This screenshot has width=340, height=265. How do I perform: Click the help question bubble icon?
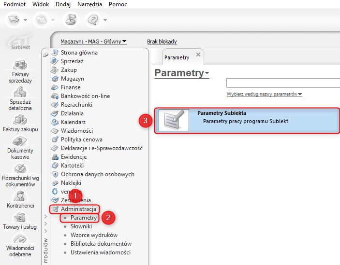tap(93, 20)
